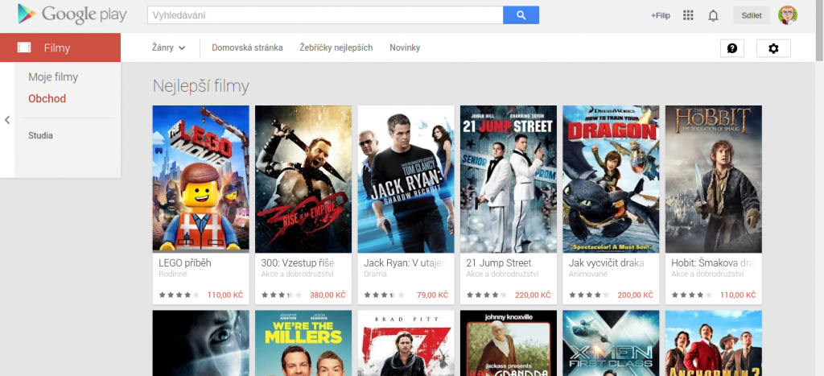Click the Google Play logo
The width and height of the screenshot is (824, 376).
[x=72, y=14]
